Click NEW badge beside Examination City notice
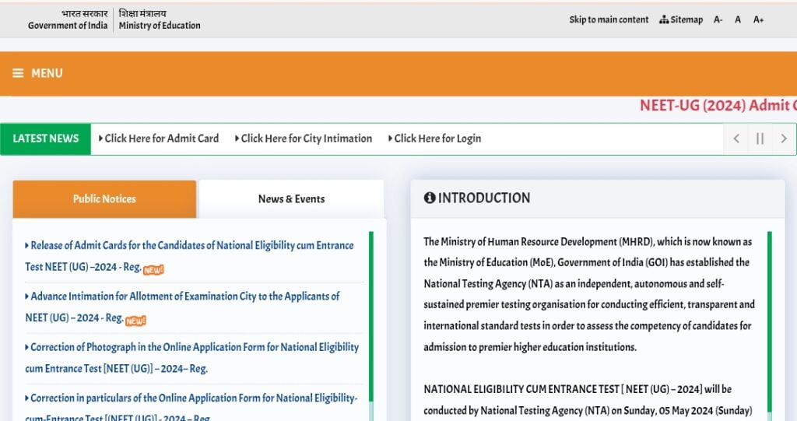 pyautogui.click(x=135, y=321)
